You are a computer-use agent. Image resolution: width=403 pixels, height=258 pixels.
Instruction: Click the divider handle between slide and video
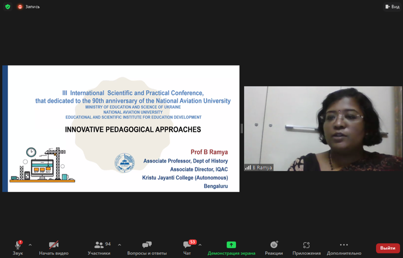coord(242,129)
